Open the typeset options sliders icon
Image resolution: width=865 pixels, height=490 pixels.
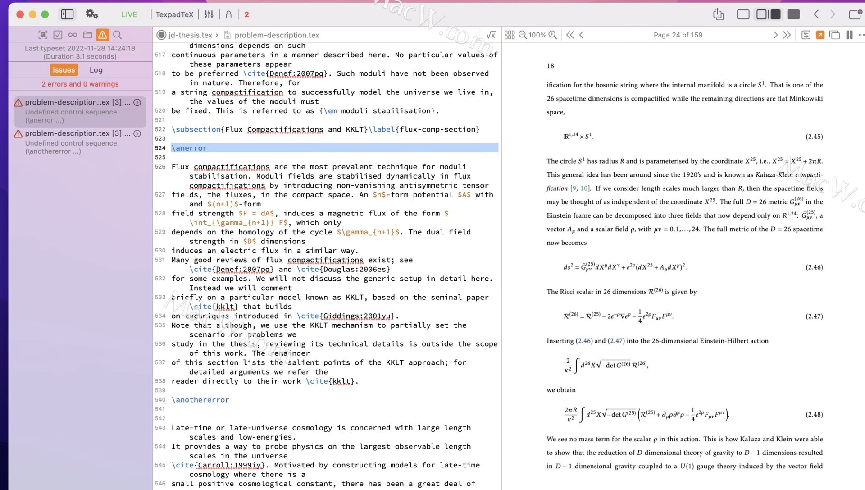(209, 14)
